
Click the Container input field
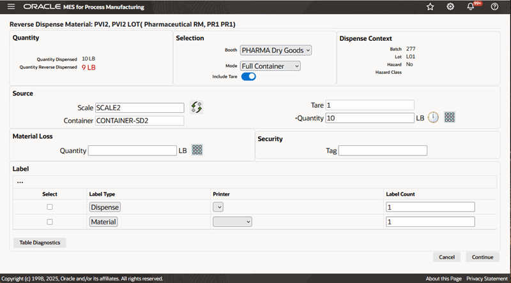click(x=139, y=120)
